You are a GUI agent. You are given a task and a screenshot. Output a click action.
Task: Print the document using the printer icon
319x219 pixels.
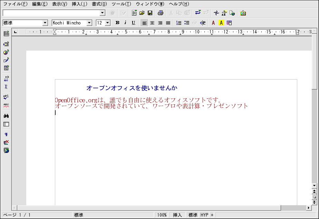click(160, 13)
